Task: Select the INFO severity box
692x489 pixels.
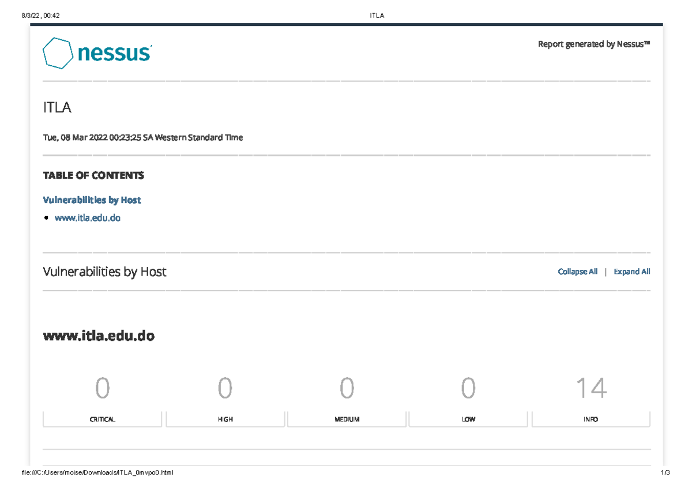Action: click(591, 419)
